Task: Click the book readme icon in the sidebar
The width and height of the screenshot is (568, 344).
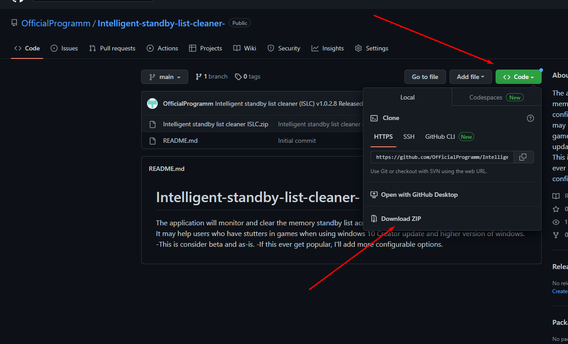Action: click(x=556, y=196)
